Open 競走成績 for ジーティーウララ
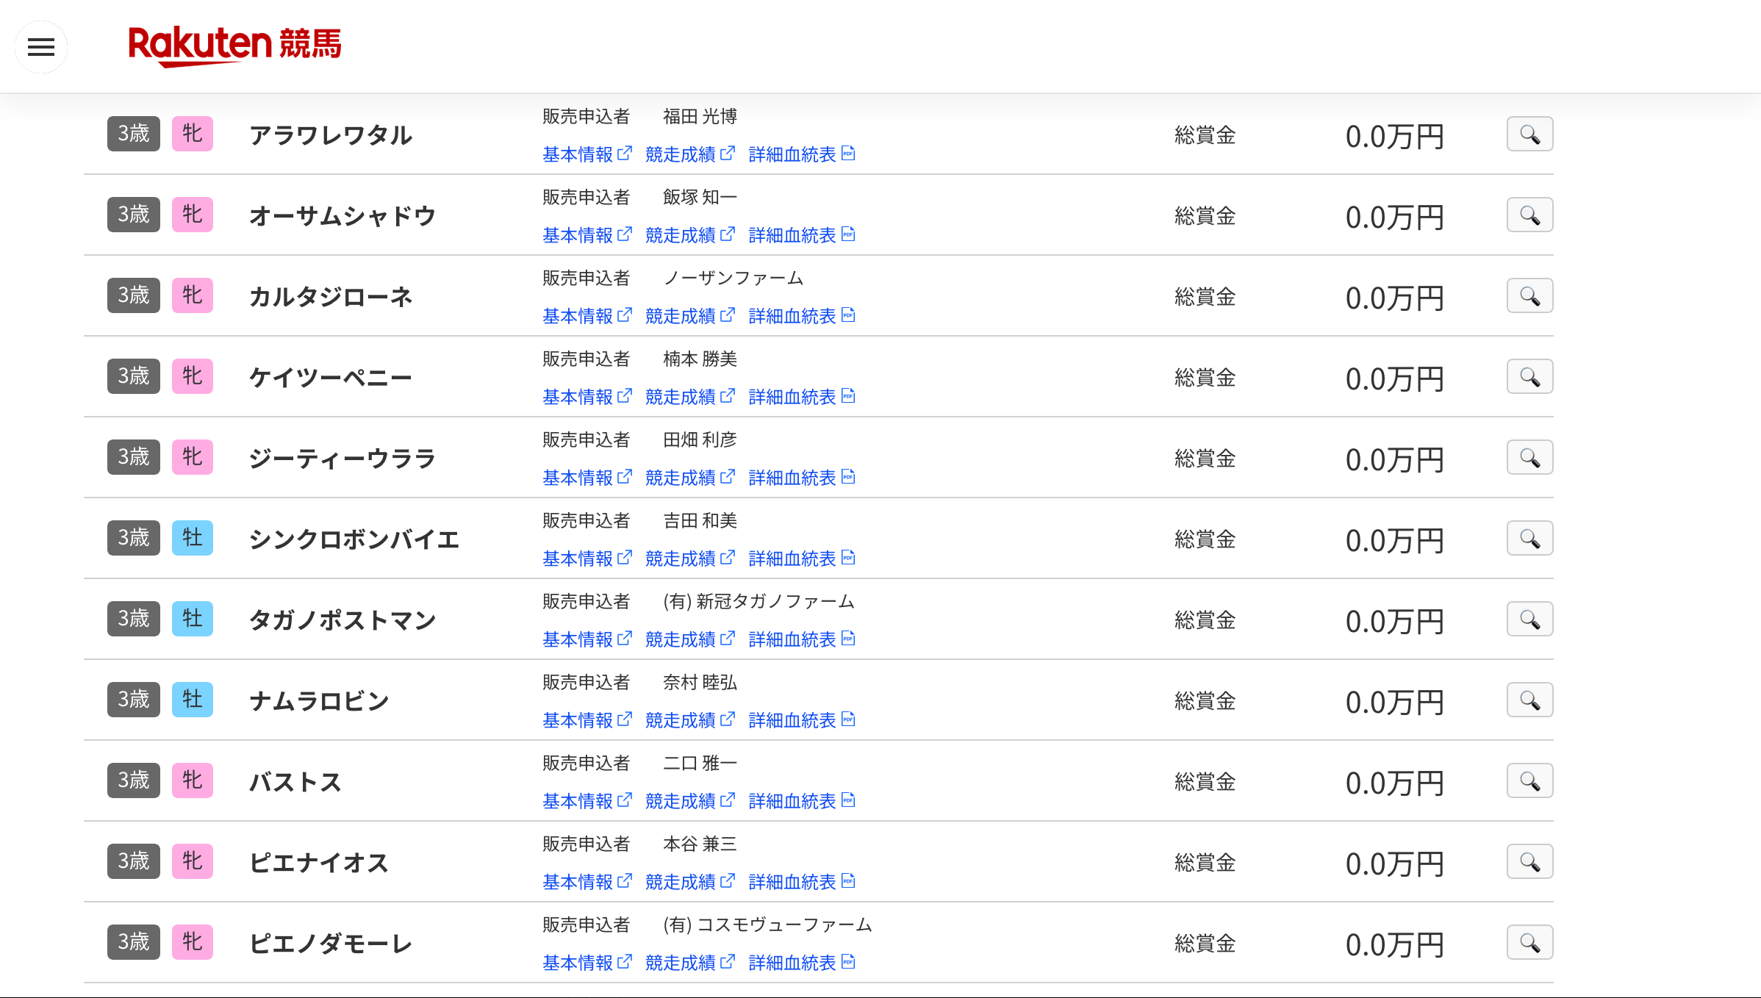Viewport: 1761px width, 998px height. coord(690,478)
